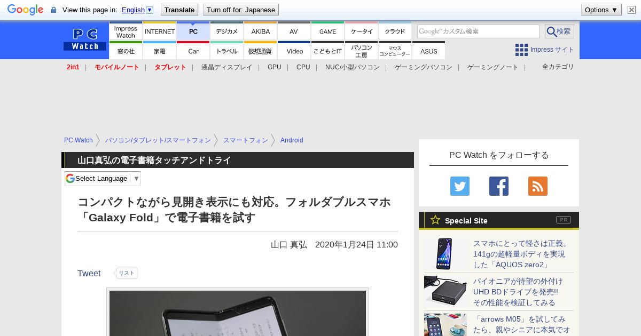Image resolution: width=641 pixels, height=336 pixels.
Task: Open the 仮想通貨 tab
Action: (261, 51)
